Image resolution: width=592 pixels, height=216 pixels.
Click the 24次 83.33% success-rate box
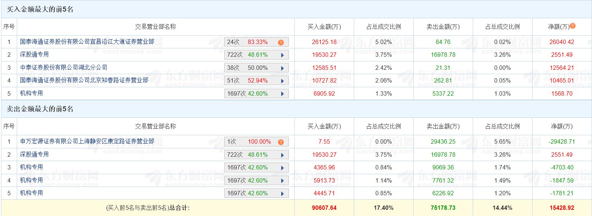click(x=256, y=42)
